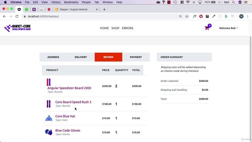Image resolution: width=252 pixels, height=142 pixels.
Task: Click the Order subtotal $608.00 value
Action: 204,81
